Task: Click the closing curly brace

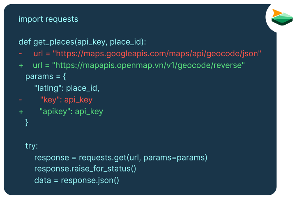Action: (x=27, y=123)
